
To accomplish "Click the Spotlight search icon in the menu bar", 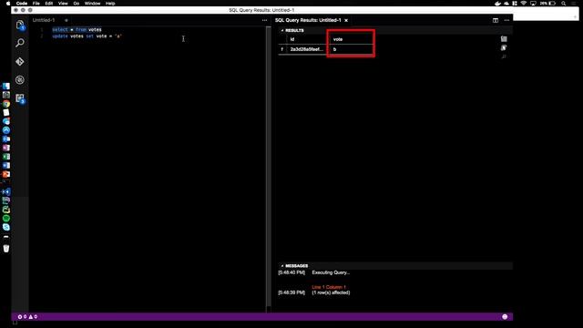I will click(x=564, y=4).
